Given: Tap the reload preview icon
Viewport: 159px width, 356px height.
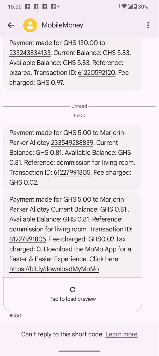Looking at the screenshot, I should tap(73, 290).
